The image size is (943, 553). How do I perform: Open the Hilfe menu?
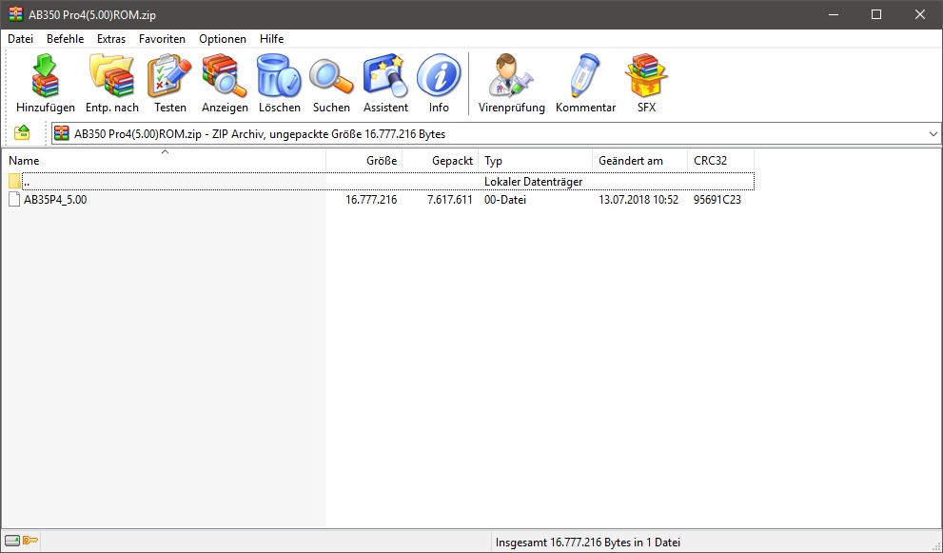click(272, 38)
